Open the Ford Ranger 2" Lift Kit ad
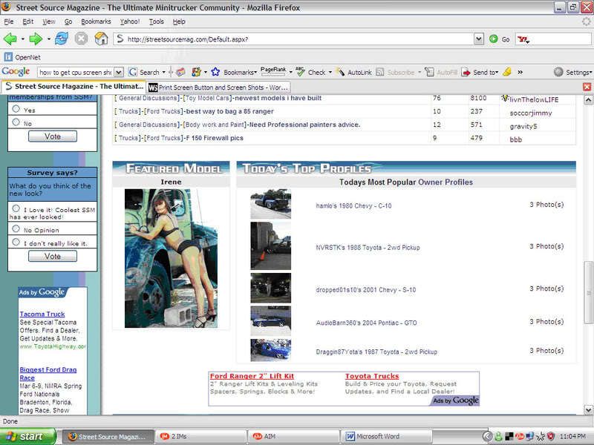 tap(252, 376)
